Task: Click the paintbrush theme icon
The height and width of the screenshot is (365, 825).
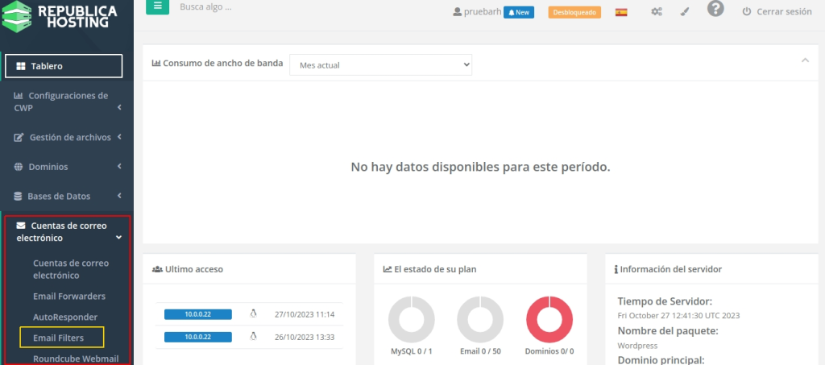Action: 683,12
